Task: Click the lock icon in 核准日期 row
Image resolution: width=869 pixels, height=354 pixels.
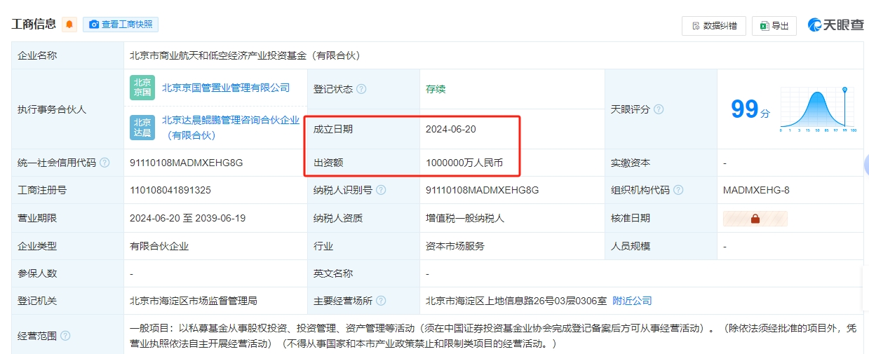Action: pos(755,219)
